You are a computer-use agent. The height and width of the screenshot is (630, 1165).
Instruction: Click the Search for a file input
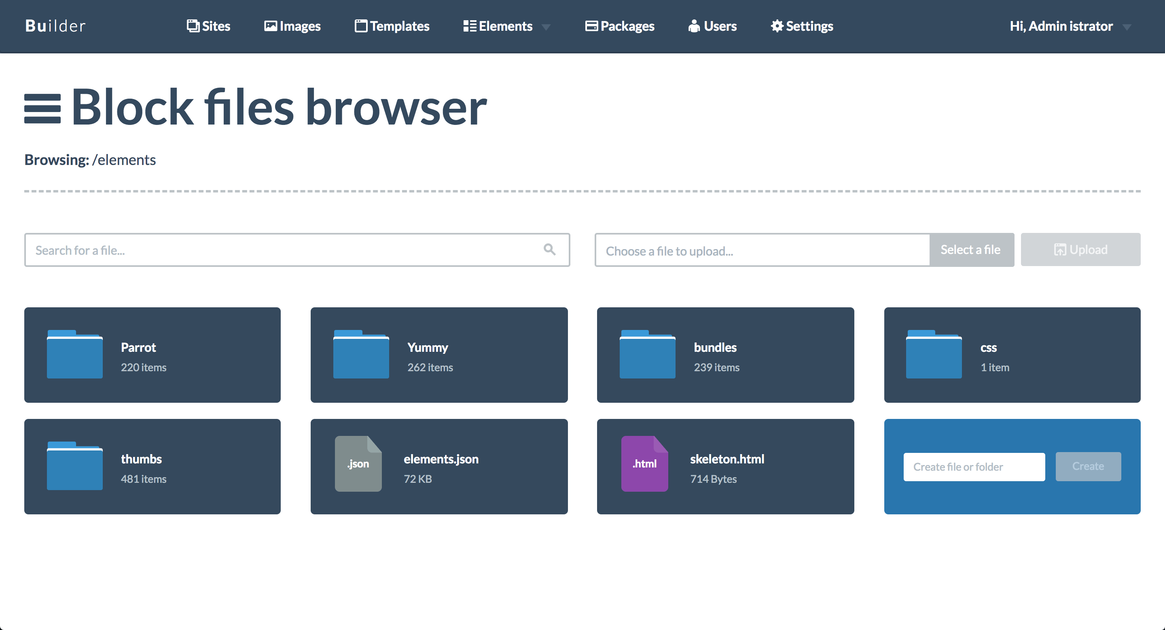pyautogui.click(x=271, y=249)
